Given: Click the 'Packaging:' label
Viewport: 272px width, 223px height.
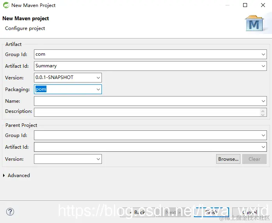Looking at the screenshot, I should point(17,90).
